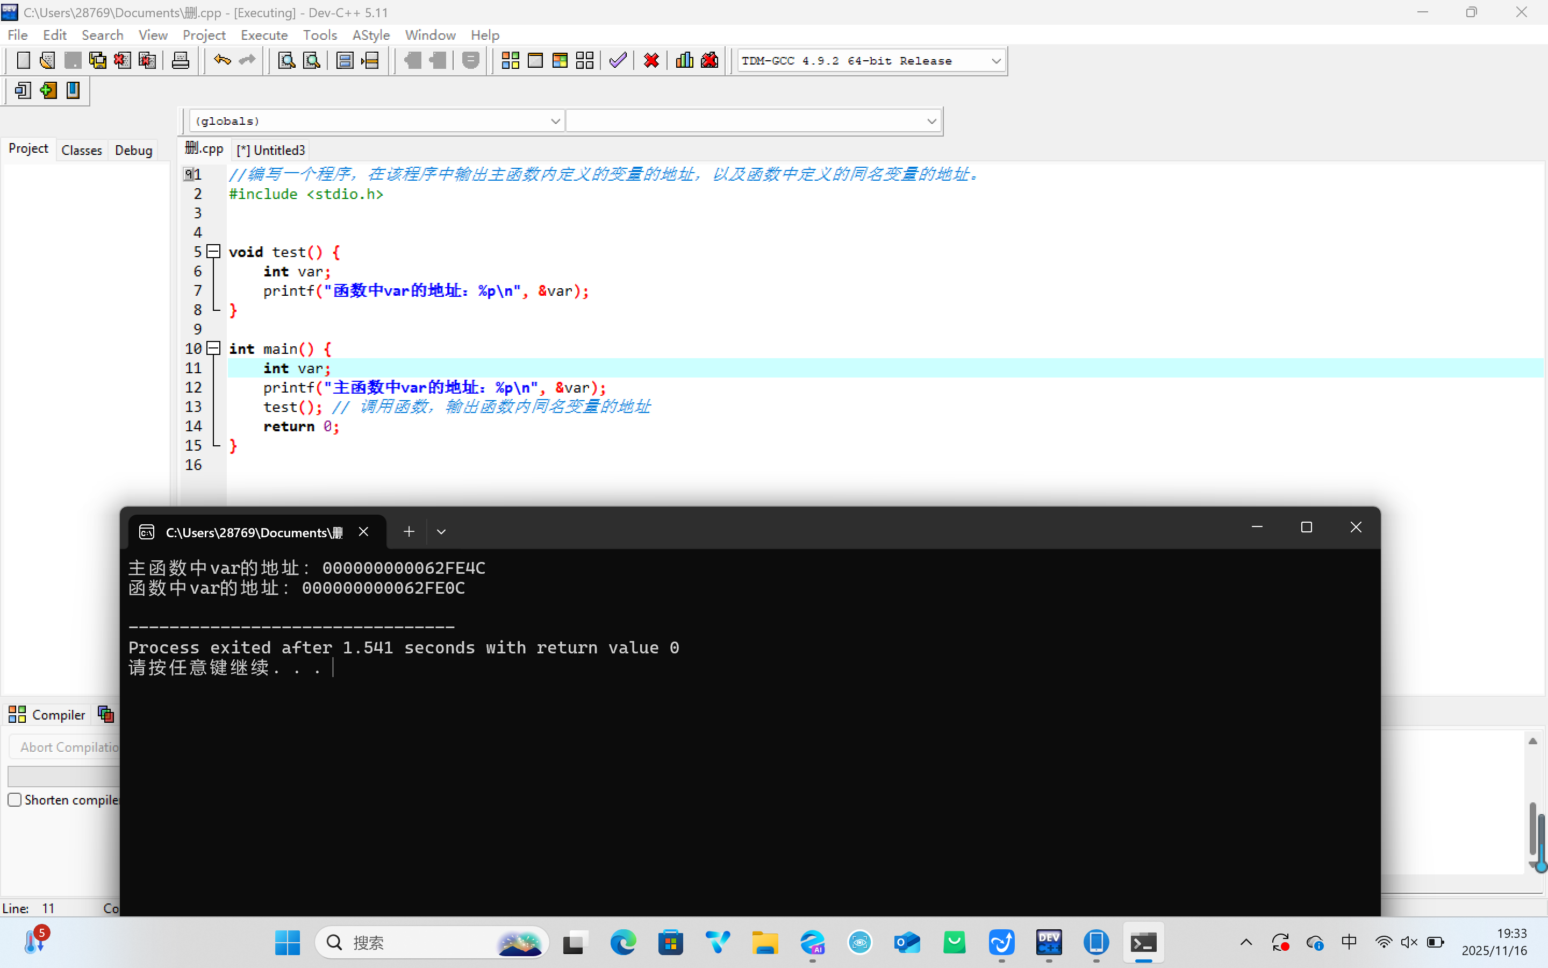This screenshot has width=1548, height=968.
Task: Click the Print icon in toolbar
Action: pyautogui.click(x=181, y=61)
